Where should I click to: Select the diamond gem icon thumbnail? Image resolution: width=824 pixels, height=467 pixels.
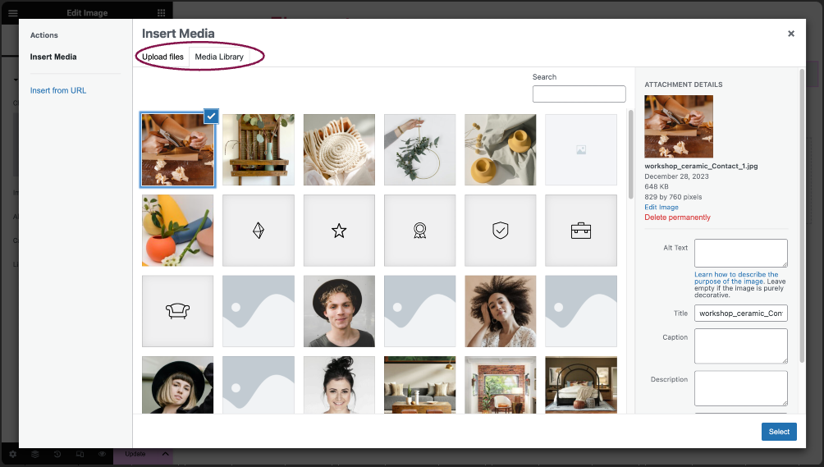click(258, 231)
